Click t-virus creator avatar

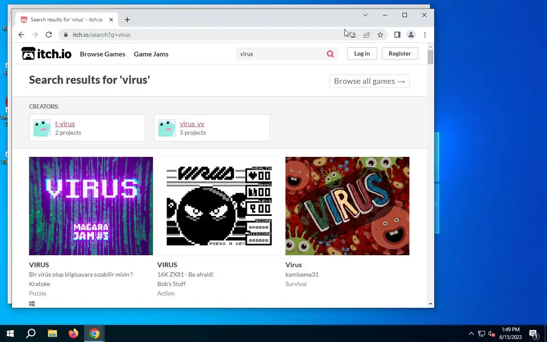42,128
